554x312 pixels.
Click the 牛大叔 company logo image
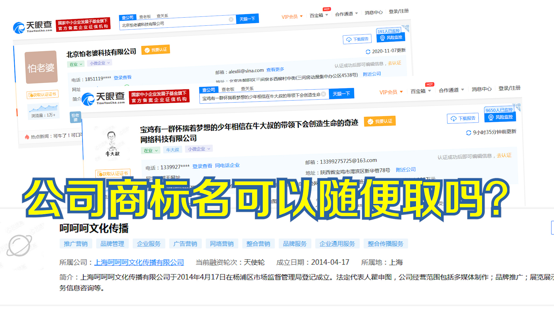112,143
